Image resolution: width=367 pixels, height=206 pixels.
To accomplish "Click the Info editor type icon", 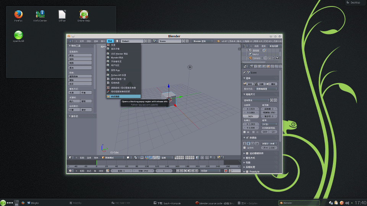I will (70, 41).
